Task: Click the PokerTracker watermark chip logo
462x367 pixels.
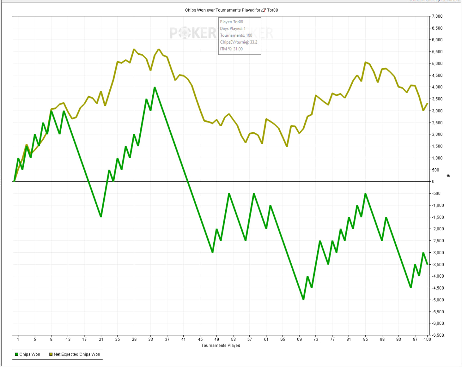Action: [185, 34]
